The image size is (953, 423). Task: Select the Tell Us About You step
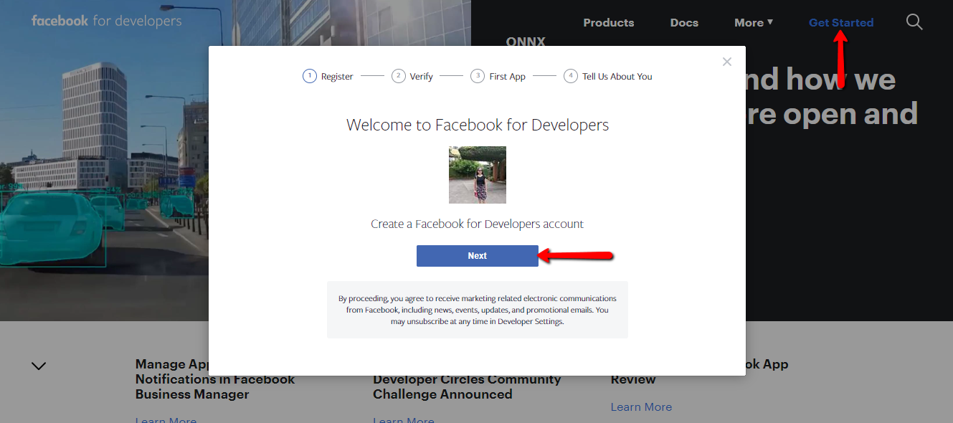pos(608,76)
